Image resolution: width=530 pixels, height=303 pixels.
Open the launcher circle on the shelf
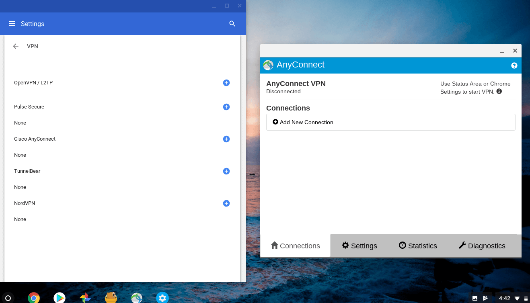click(x=8, y=298)
